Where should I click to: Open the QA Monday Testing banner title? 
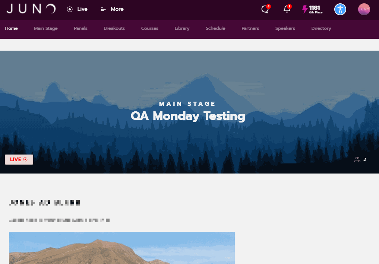point(188,116)
